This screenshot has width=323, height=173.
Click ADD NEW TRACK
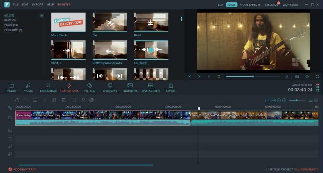[22, 169]
